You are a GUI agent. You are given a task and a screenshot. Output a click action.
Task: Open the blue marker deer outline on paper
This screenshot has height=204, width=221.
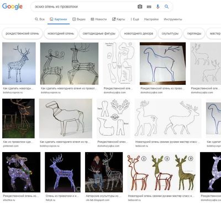point(162,63)
